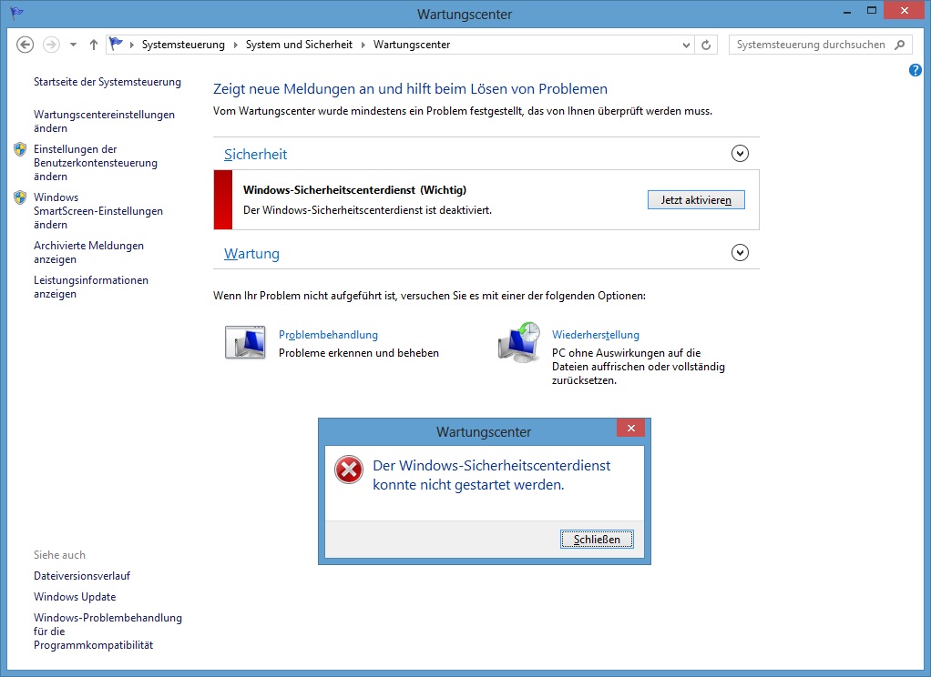The image size is (931, 677).
Task: Open Leistungsinformationen anzeigen
Action: pos(91,287)
